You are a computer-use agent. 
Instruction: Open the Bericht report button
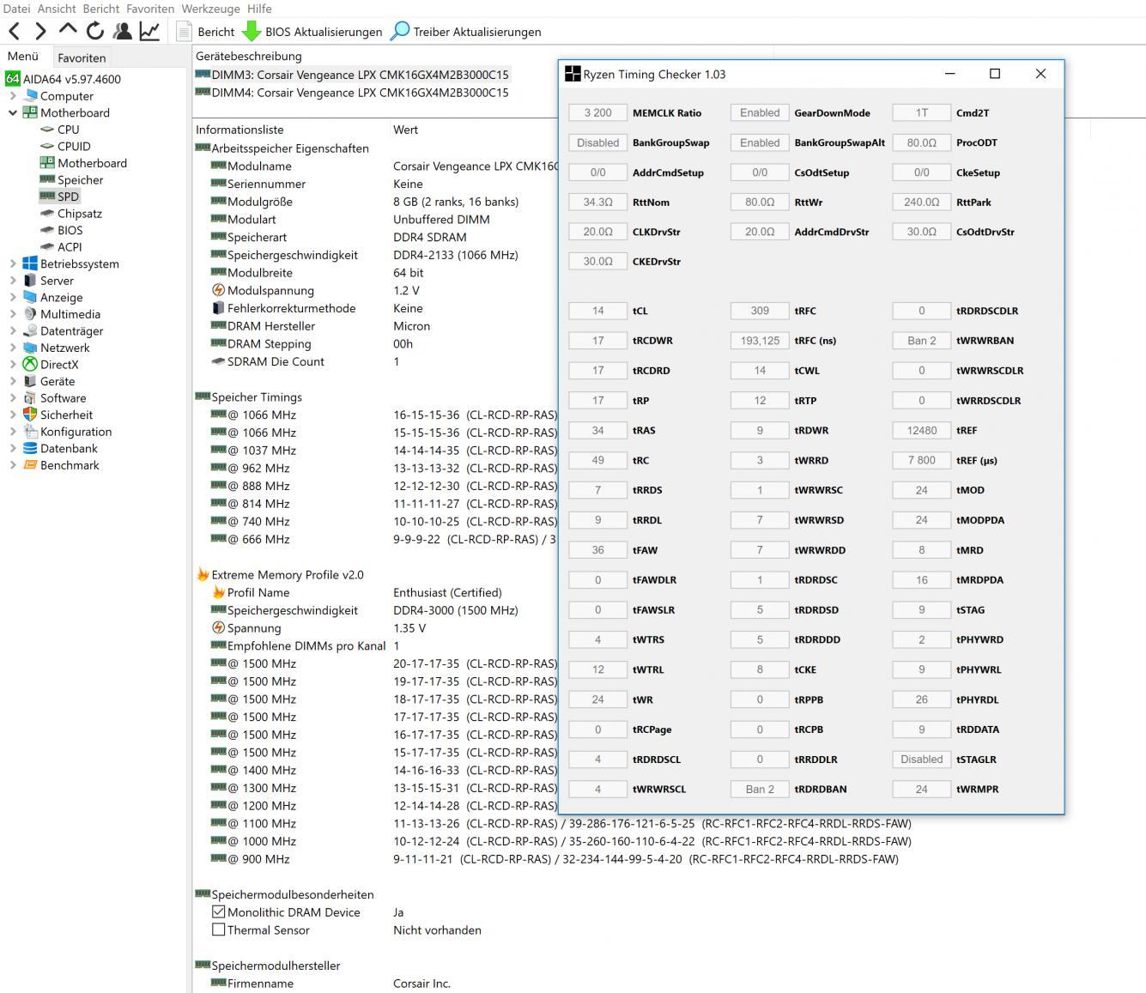coord(205,32)
